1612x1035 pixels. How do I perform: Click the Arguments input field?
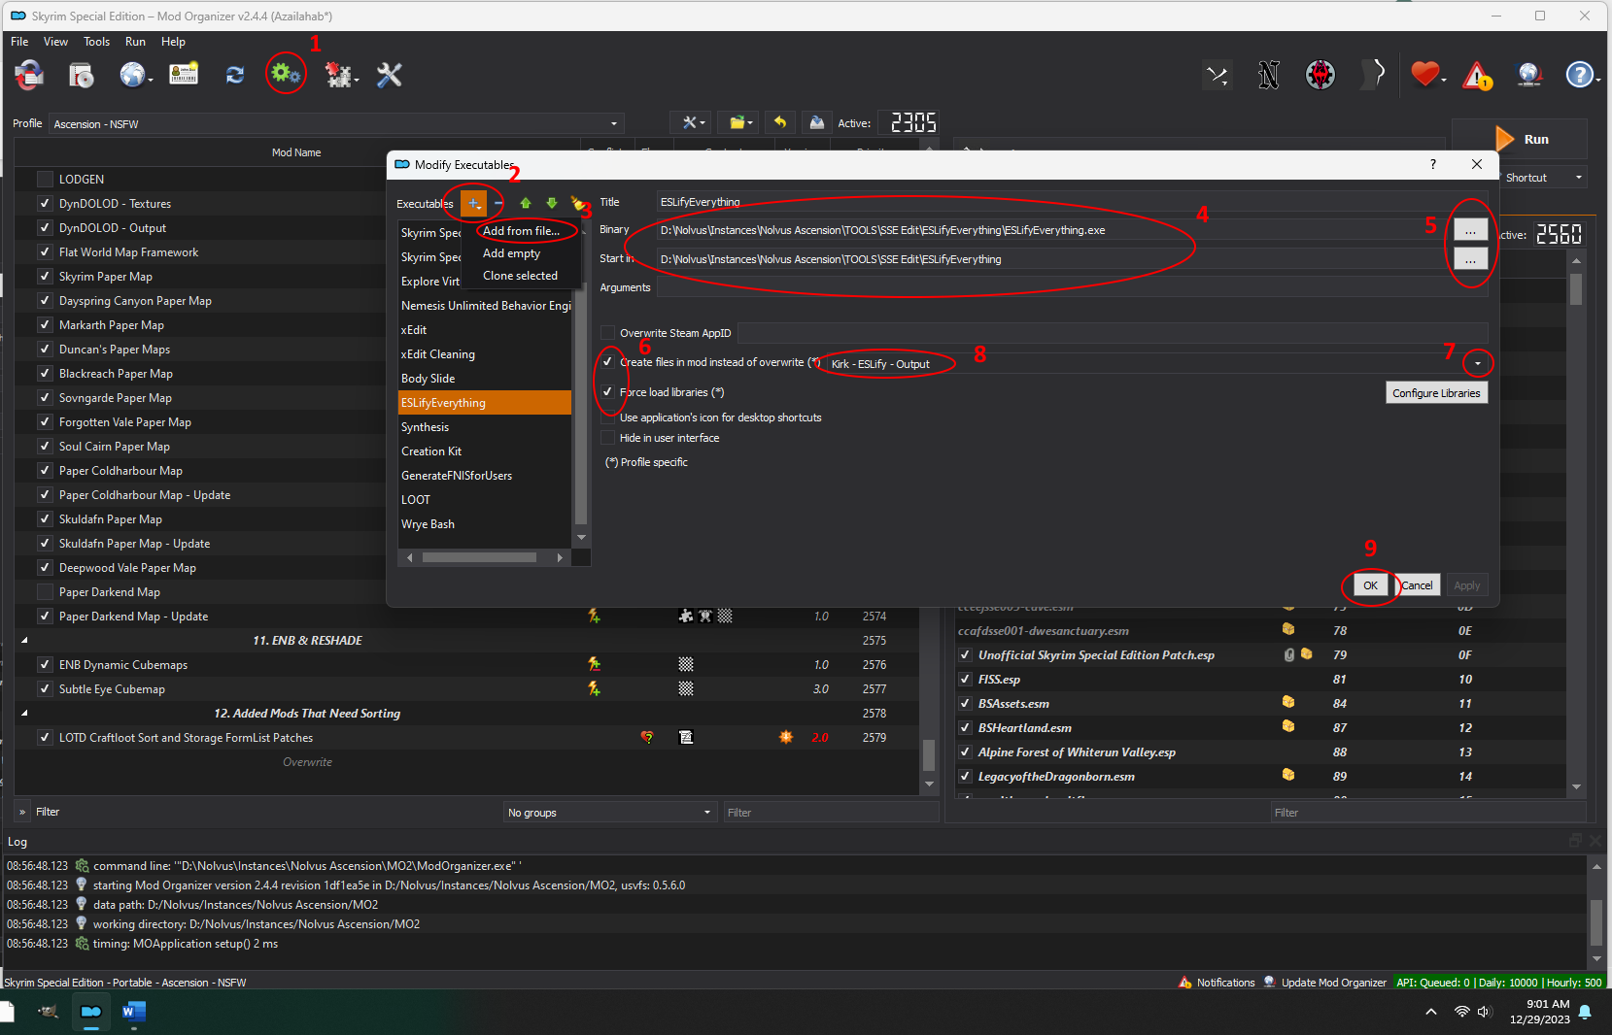1072,287
